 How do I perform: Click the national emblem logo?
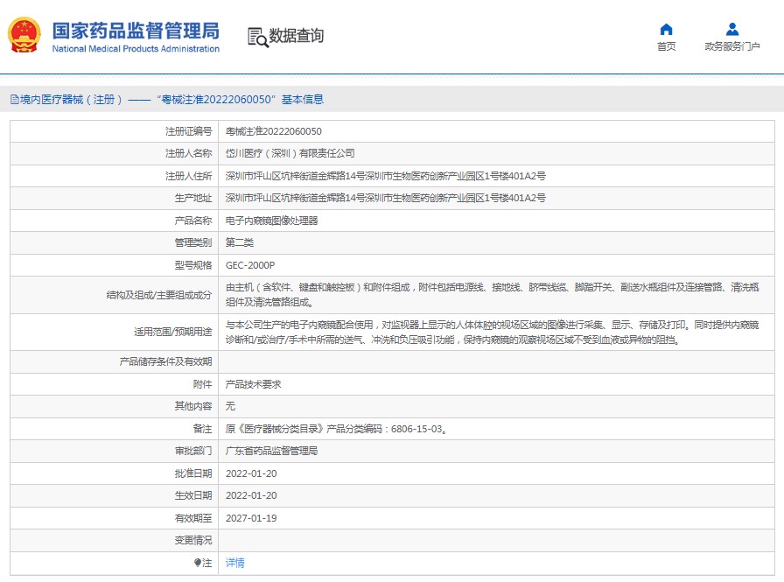coord(24,36)
